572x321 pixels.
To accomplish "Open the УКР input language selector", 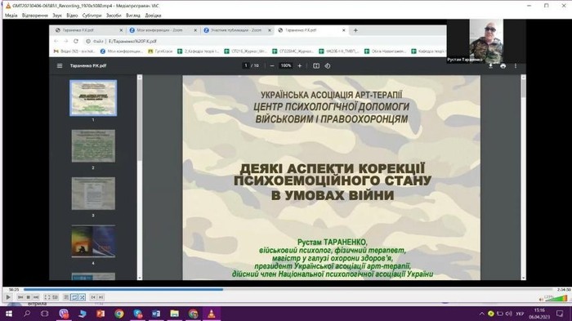I will (x=520, y=314).
